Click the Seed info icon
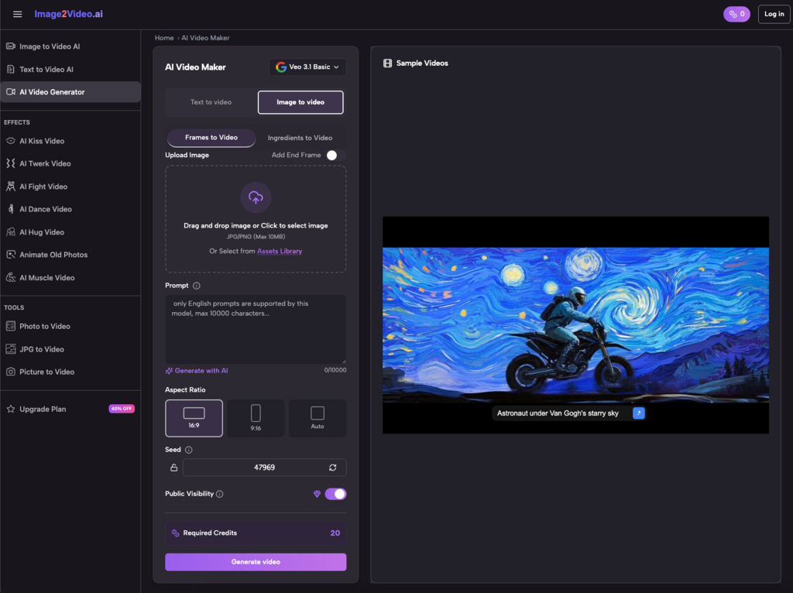This screenshot has width=793, height=593. coord(189,450)
